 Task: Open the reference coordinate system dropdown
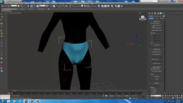(42, 6)
